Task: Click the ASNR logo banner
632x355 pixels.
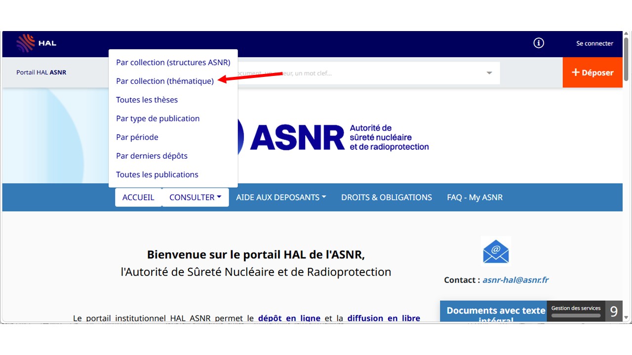Action: click(334, 137)
